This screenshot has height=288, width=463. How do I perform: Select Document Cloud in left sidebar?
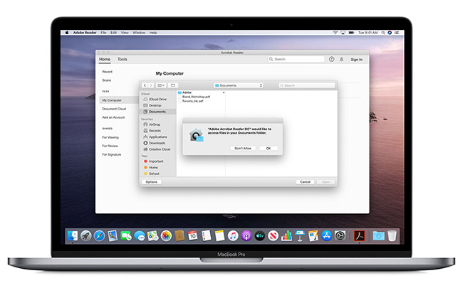tap(114, 108)
